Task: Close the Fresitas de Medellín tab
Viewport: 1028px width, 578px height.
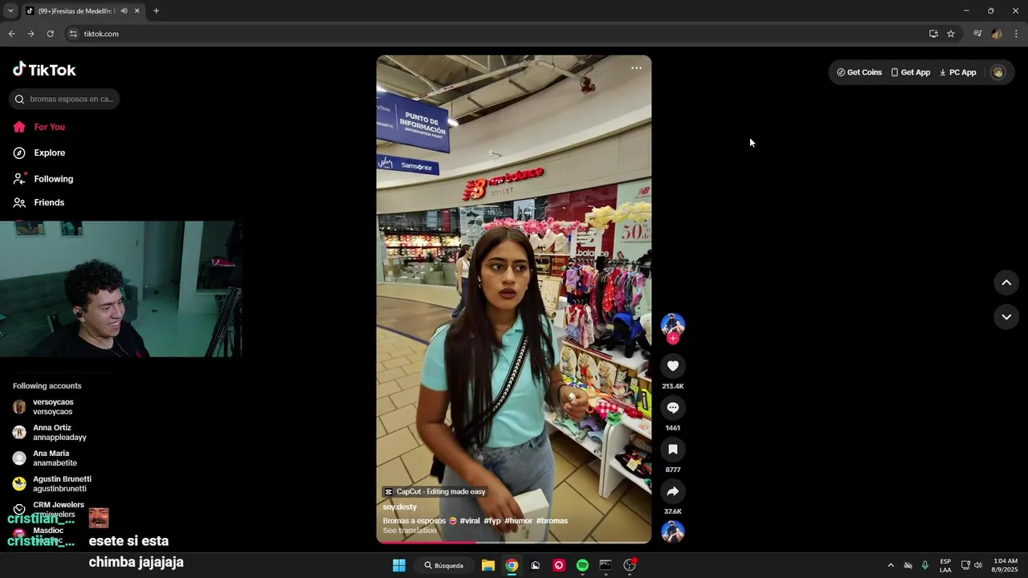Action: pos(137,11)
